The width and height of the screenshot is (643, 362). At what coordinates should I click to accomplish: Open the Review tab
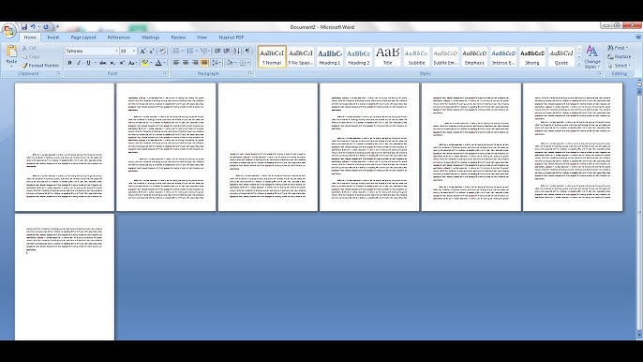point(178,38)
